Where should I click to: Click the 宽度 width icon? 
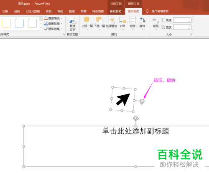point(163,27)
